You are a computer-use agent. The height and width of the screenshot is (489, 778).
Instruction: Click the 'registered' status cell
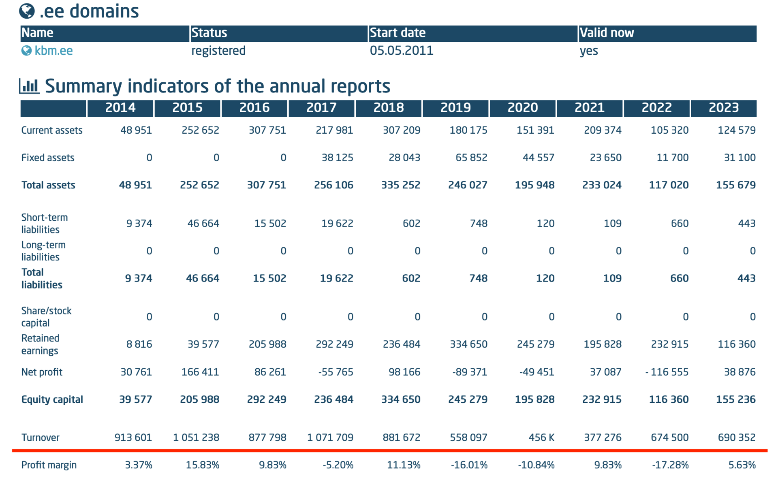pyautogui.click(x=218, y=51)
